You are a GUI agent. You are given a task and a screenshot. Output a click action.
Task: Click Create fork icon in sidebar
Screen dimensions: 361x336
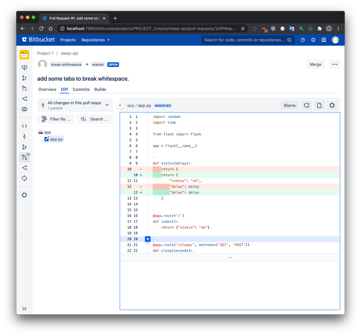coord(24,99)
